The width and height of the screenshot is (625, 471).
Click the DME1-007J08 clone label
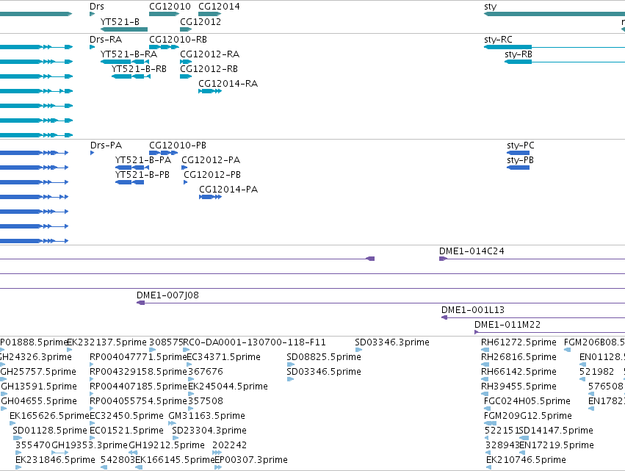167,295
